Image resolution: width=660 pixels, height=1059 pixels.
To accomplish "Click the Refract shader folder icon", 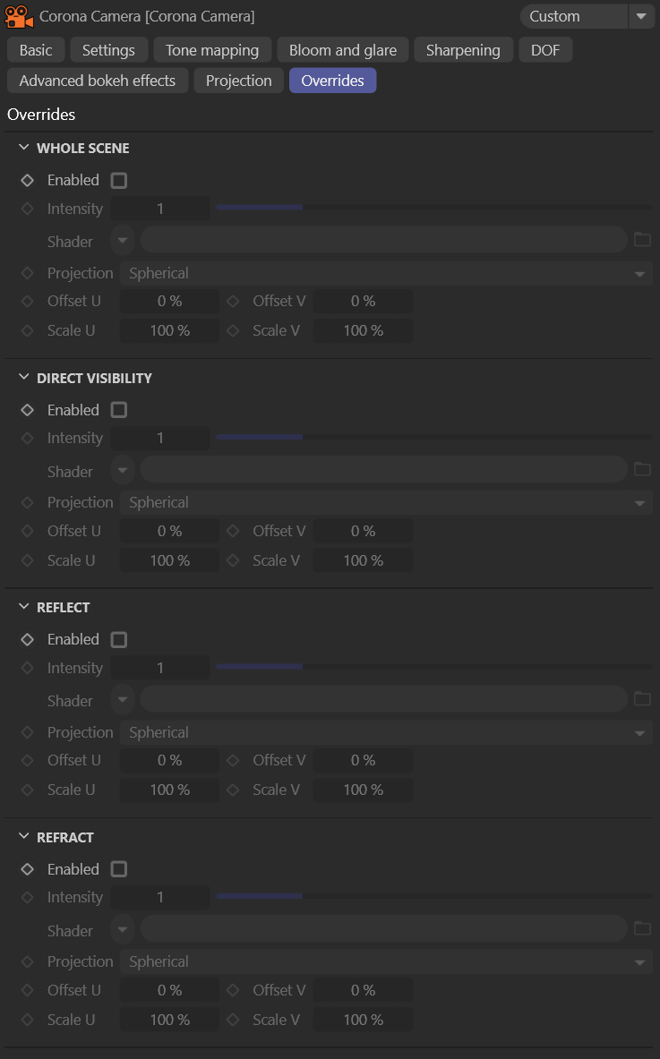I will pyautogui.click(x=642, y=928).
